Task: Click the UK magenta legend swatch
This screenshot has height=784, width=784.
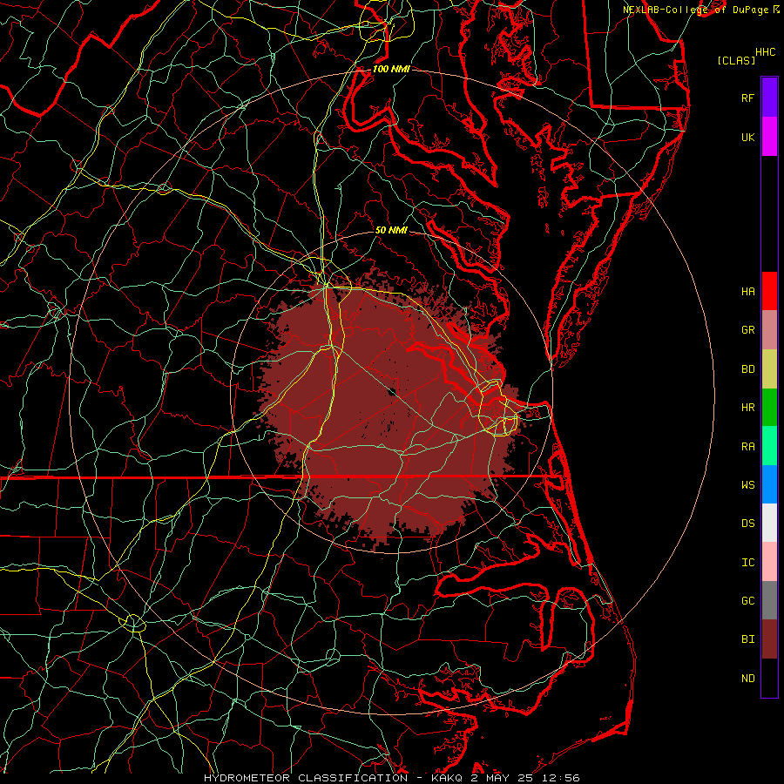Action: pyautogui.click(x=769, y=137)
